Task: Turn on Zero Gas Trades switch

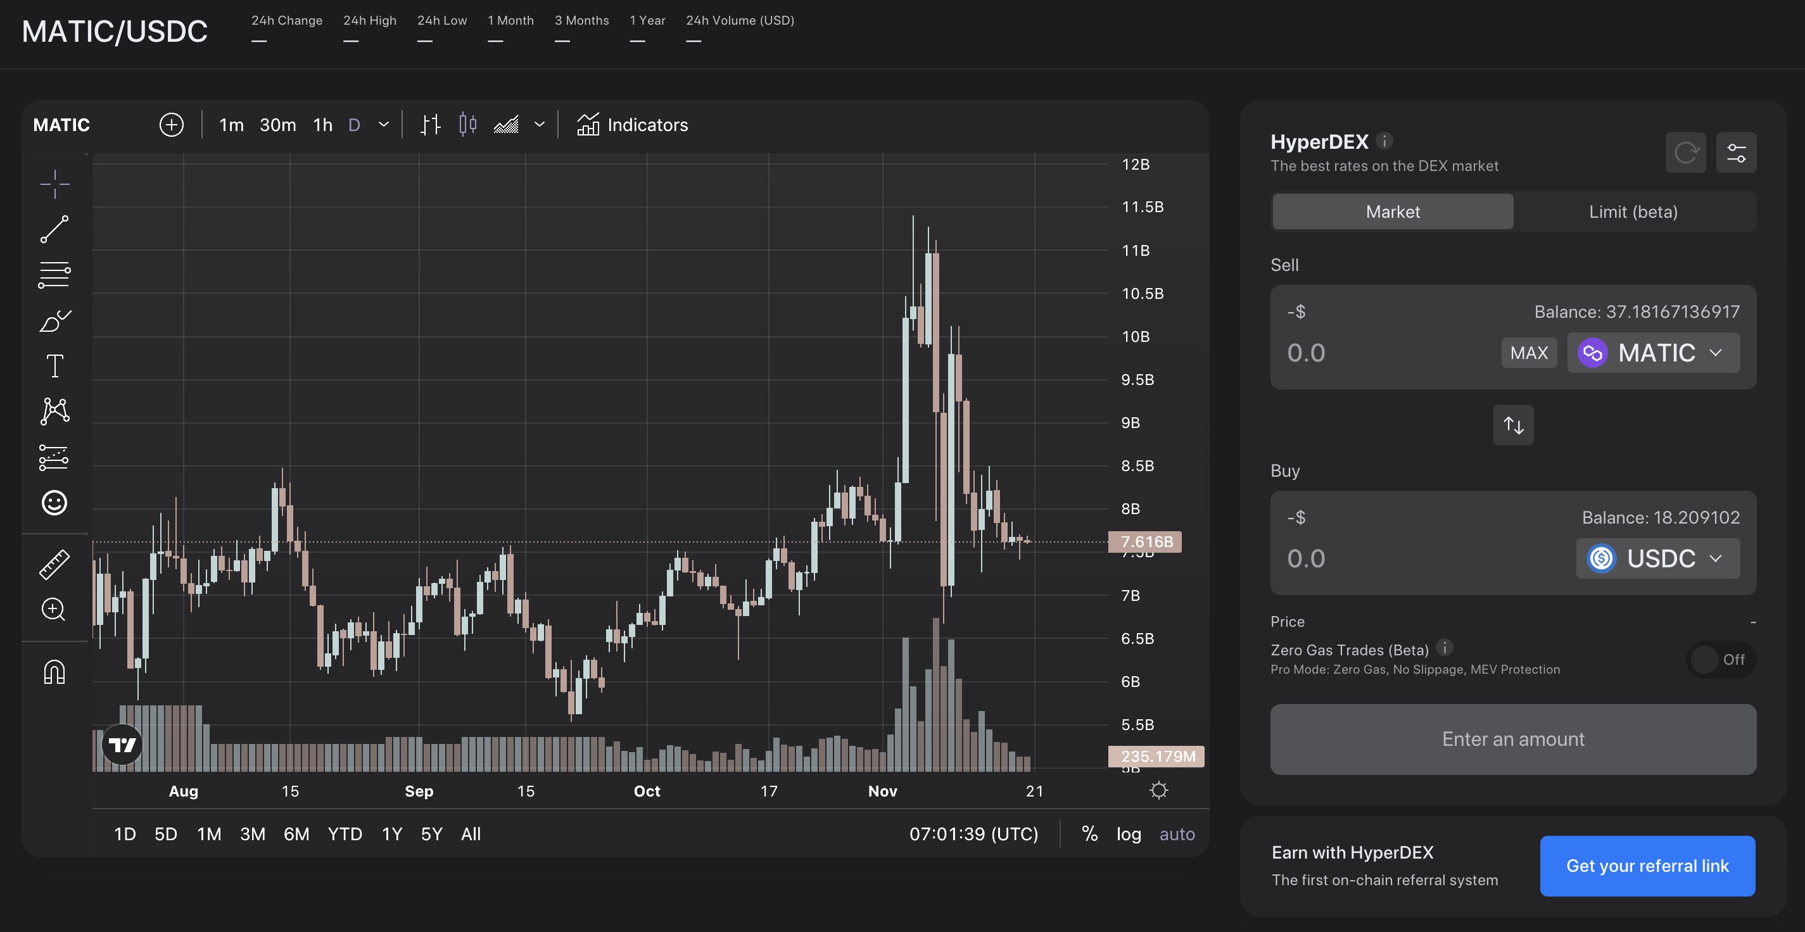Action: [1720, 659]
